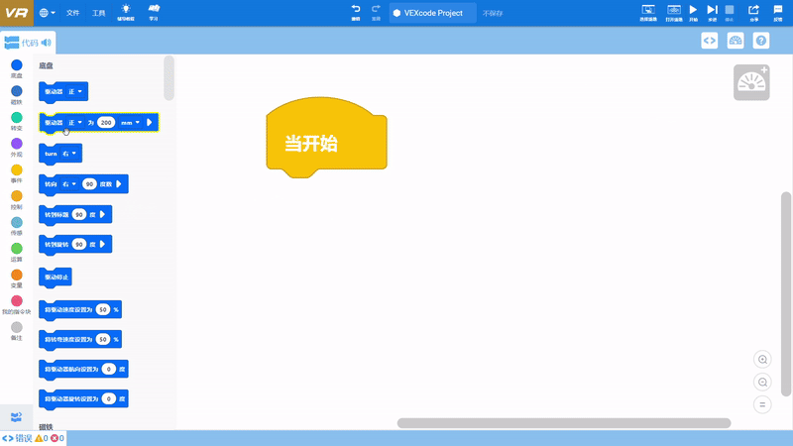This screenshot has height=446, width=793.
Task: Open mm unit dropdown on drive block
Action: (x=130, y=123)
